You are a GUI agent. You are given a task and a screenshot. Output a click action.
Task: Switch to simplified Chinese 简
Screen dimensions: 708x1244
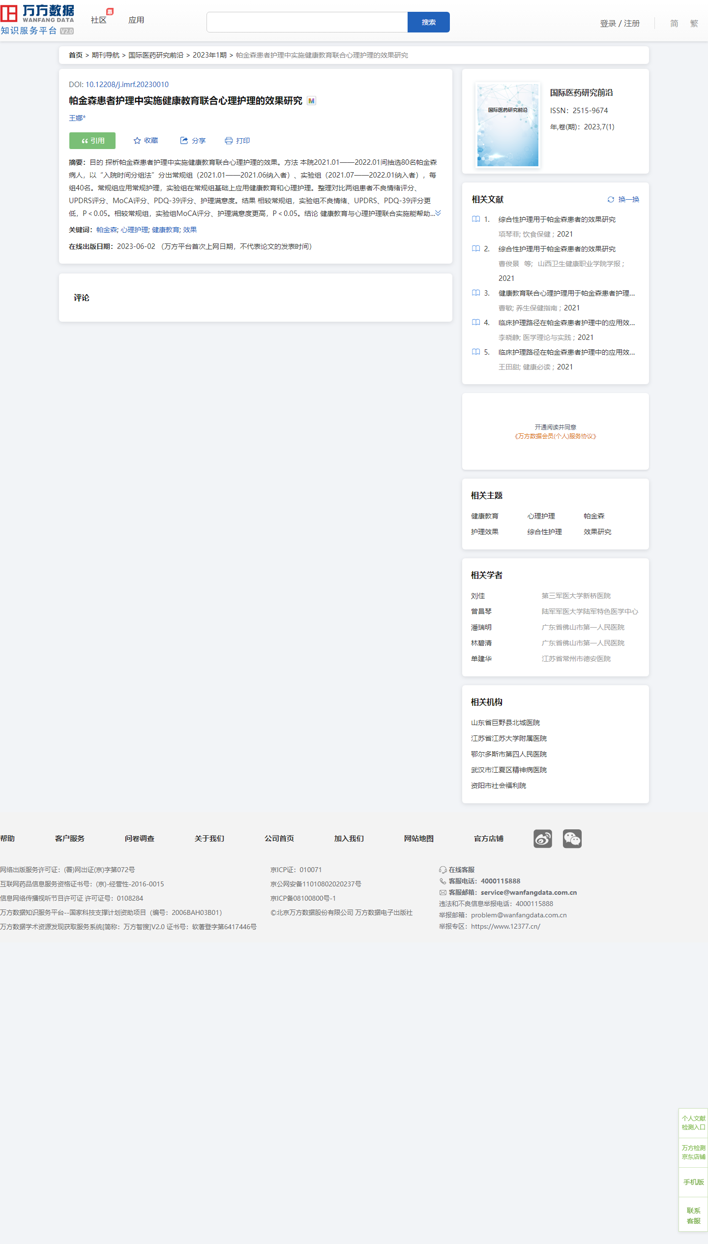pyautogui.click(x=674, y=24)
